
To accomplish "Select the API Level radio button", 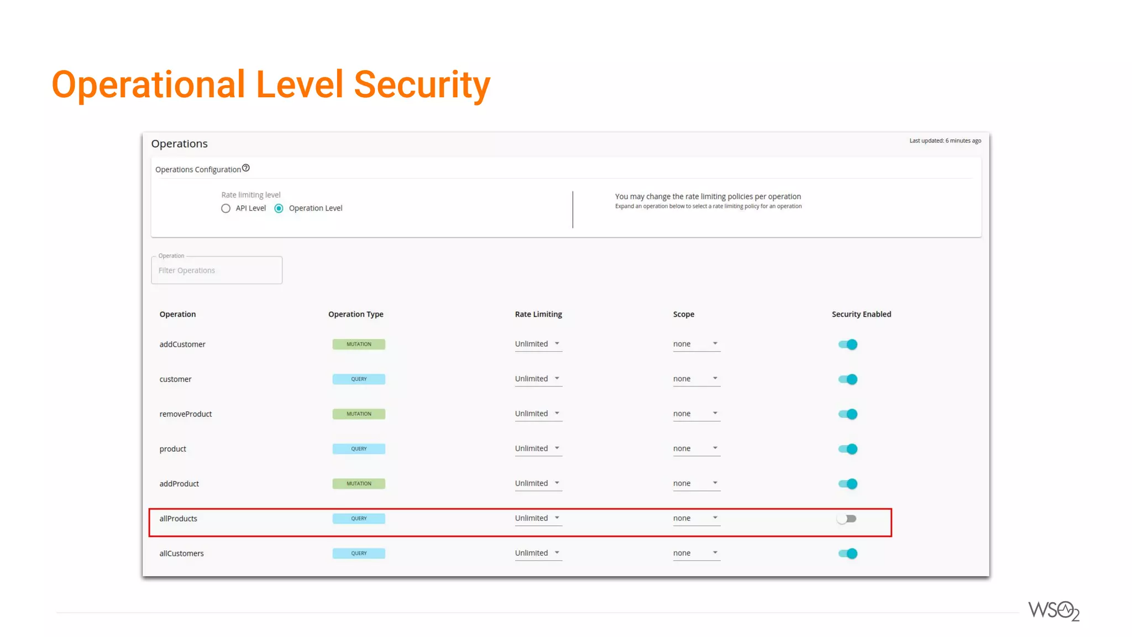I will (226, 208).
